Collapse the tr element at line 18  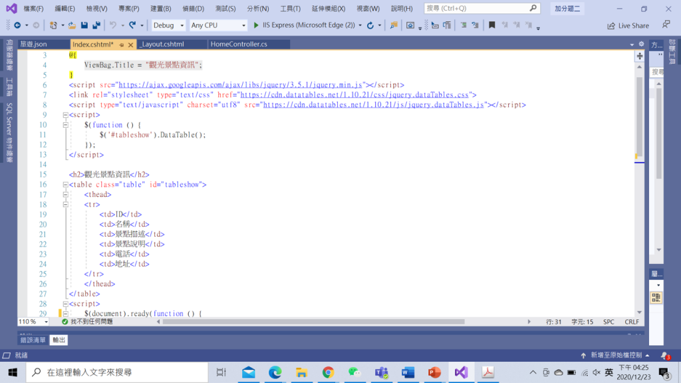[65, 205]
